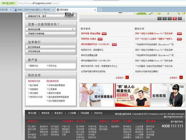
Task: Open news item 顺丰优选覆盖全国
Action: 89,55
